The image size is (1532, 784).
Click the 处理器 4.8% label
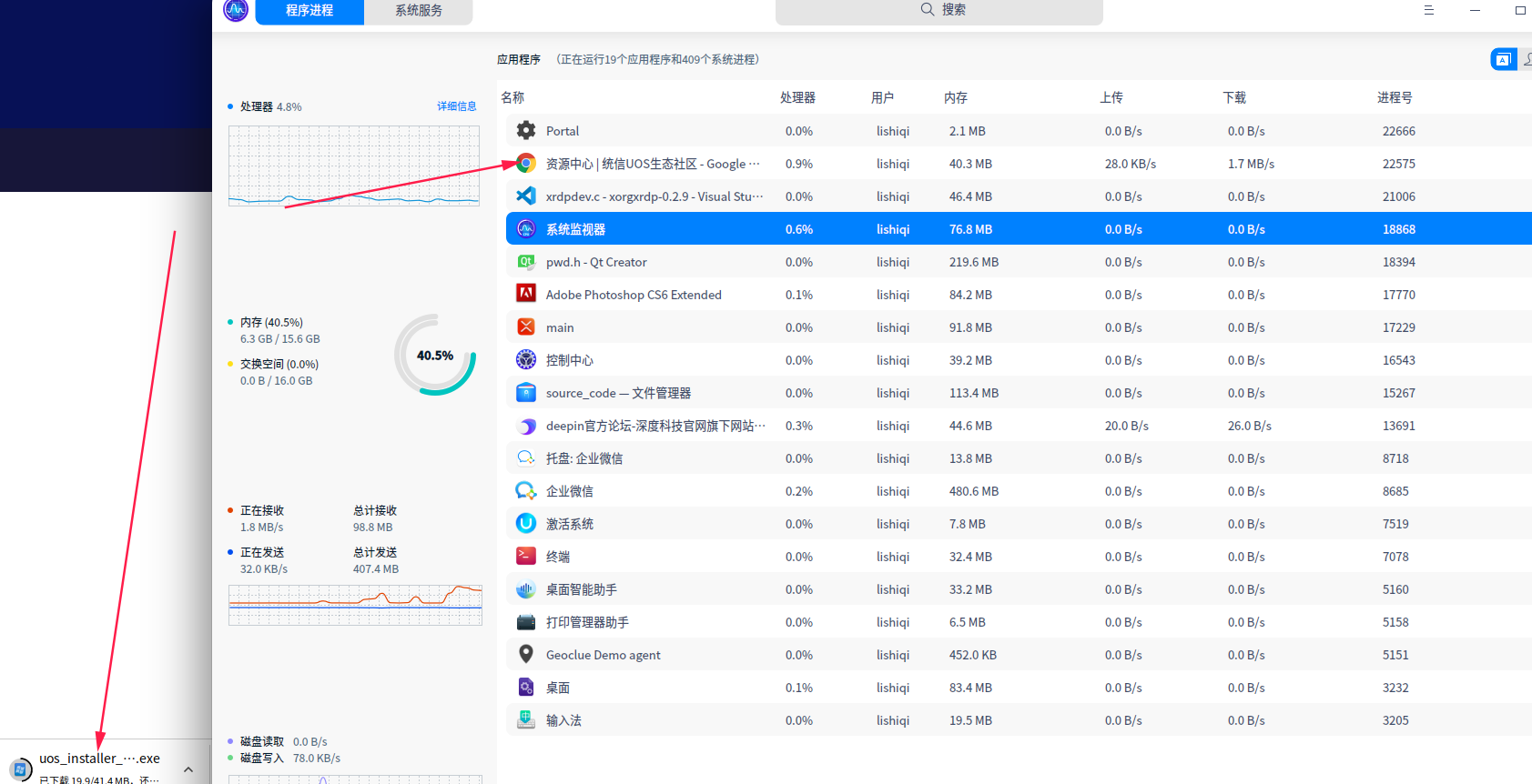pos(270,106)
